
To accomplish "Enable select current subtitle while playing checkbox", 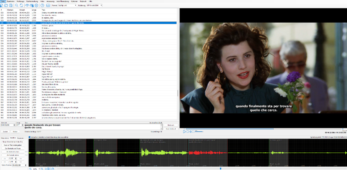I will click(x=29, y=137).
